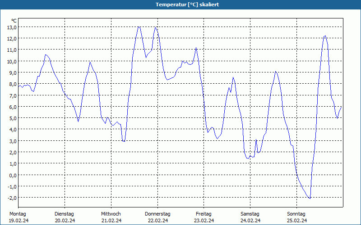This screenshot has height=225, width=361.
Task: Select the 9,0 y-axis value
Action: coord(13,73)
